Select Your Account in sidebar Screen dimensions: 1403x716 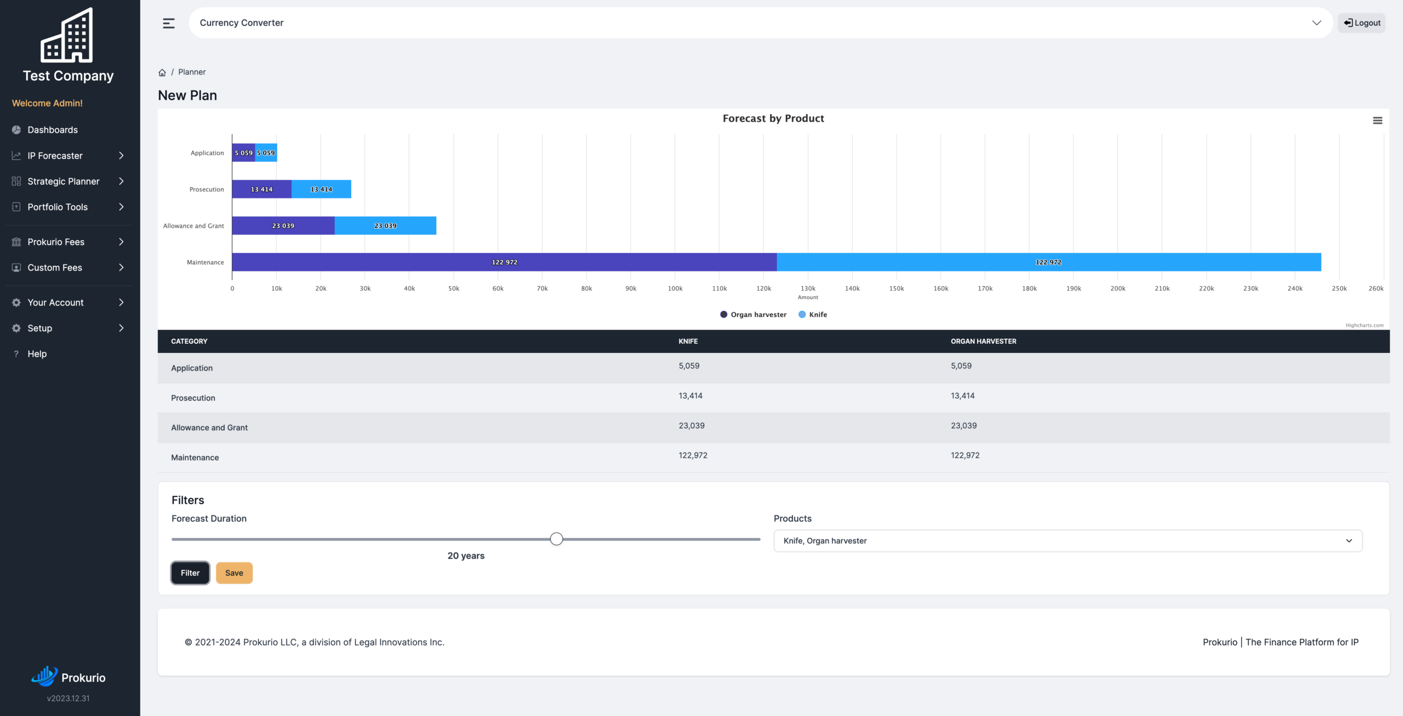pyautogui.click(x=55, y=303)
